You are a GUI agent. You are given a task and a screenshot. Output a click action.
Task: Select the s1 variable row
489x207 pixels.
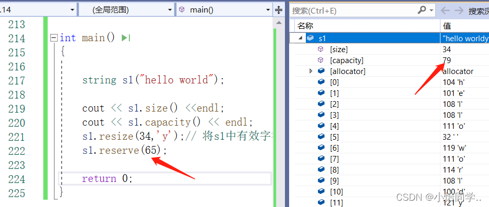[x=389, y=38]
